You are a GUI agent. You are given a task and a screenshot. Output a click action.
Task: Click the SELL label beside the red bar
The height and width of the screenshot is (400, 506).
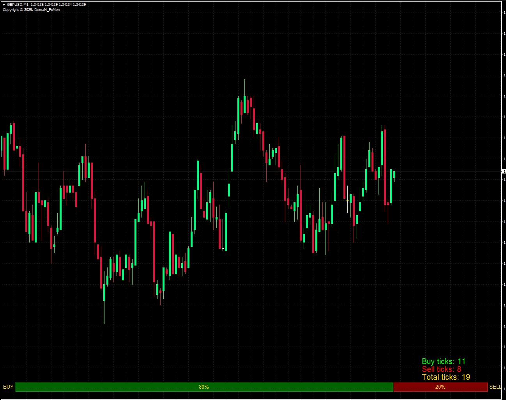pyautogui.click(x=495, y=387)
